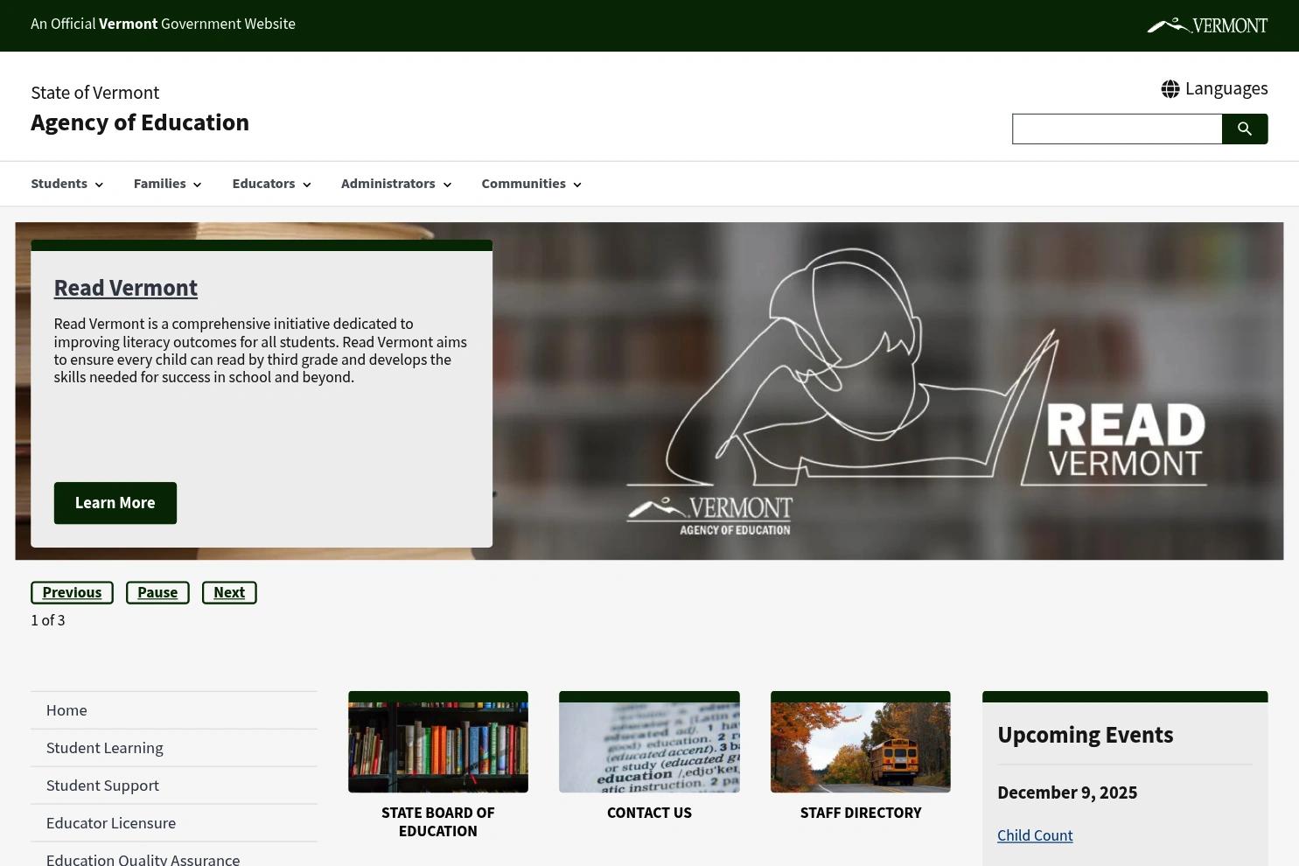Click the Learn More button
Image resolution: width=1299 pixels, height=866 pixels.
point(115,503)
